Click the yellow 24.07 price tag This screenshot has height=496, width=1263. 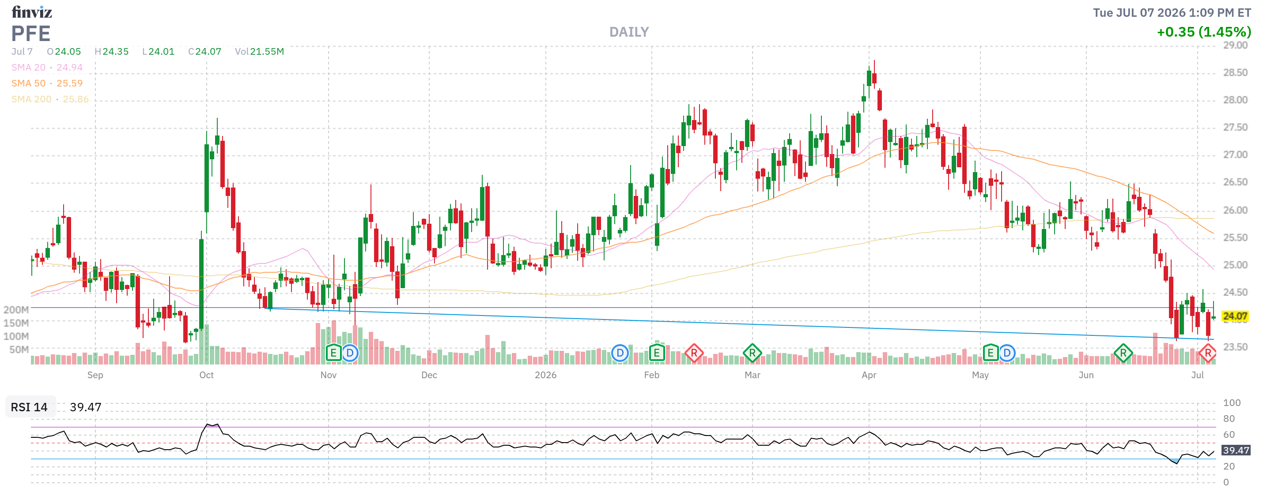point(1235,316)
